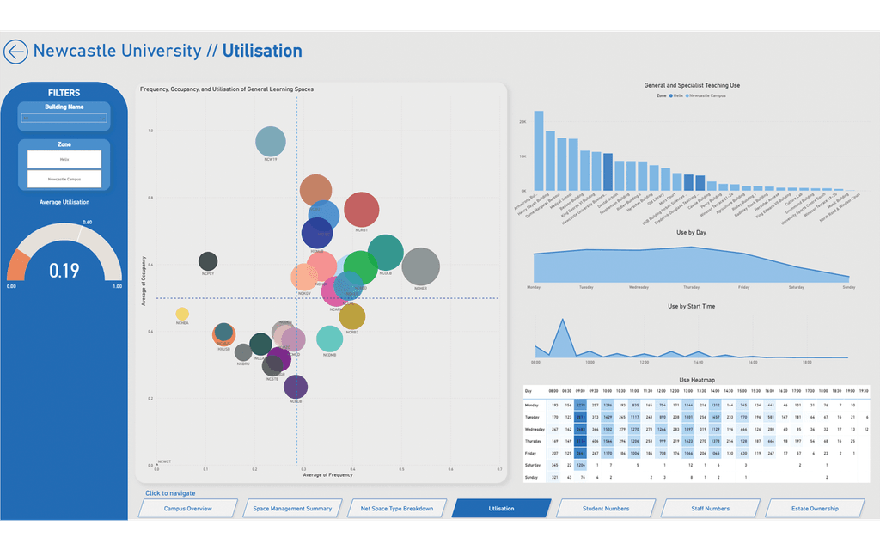Click the yellow NCHEA bubble
Screen dimensions: 880x550
tap(182, 314)
